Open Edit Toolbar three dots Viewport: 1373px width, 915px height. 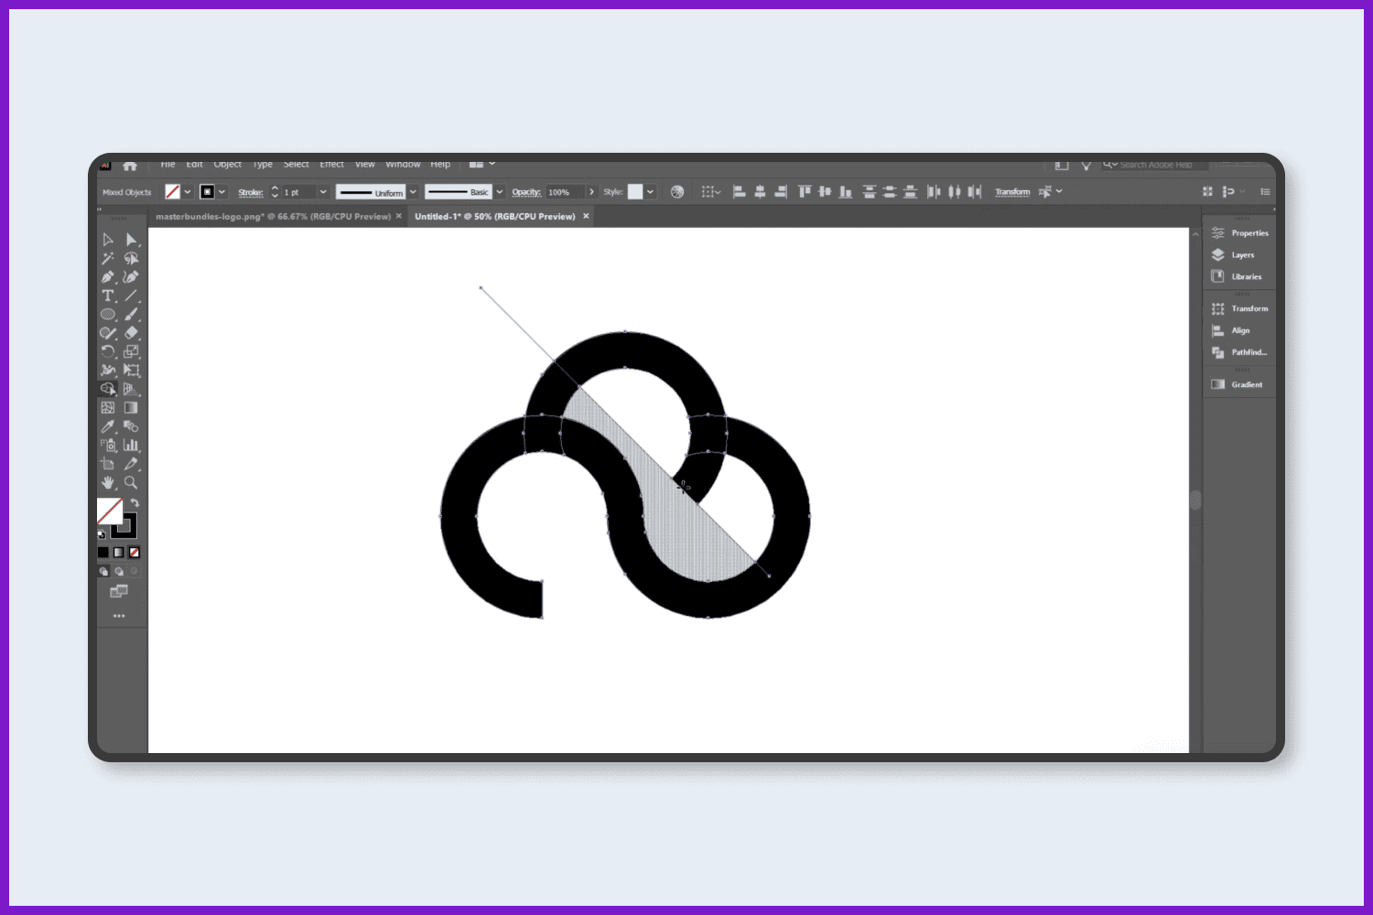pyautogui.click(x=119, y=617)
